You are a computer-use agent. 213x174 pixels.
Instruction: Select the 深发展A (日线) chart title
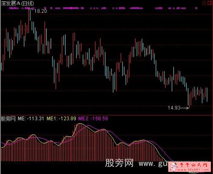click(x=17, y=3)
